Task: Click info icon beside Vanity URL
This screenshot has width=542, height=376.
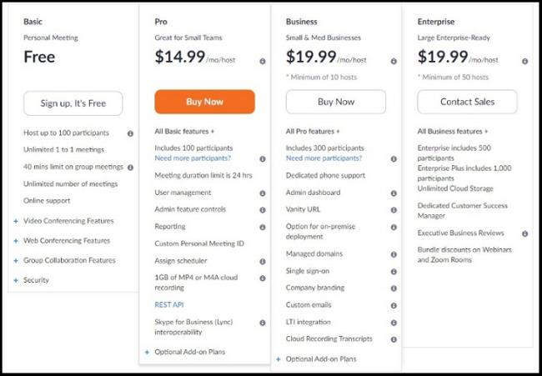Action: tap(393, 208)
